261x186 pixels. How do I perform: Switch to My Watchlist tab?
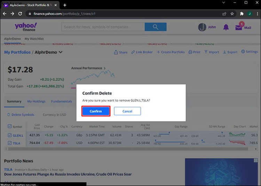tap(34, 39)
